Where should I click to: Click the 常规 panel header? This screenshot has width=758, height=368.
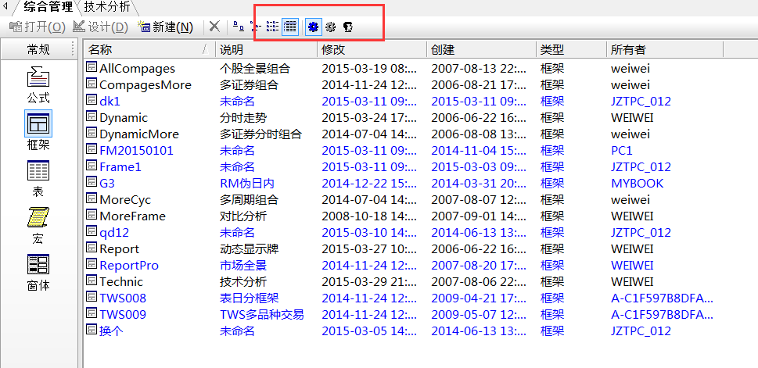(38, 49)
